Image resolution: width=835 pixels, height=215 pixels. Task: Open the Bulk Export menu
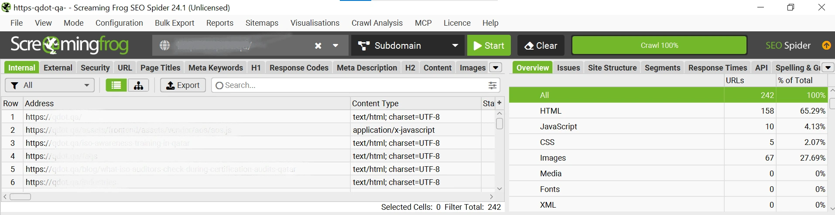[175, 23]
